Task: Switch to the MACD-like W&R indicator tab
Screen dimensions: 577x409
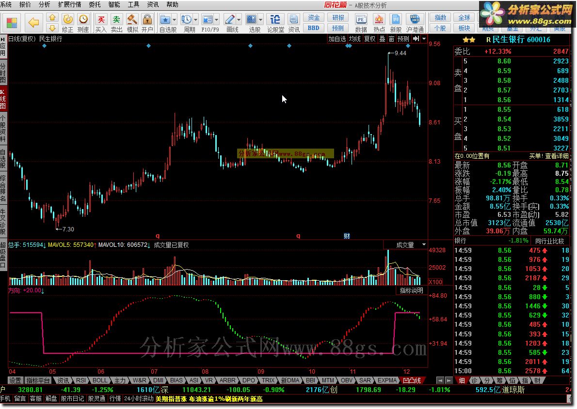Action: point(140,380)
